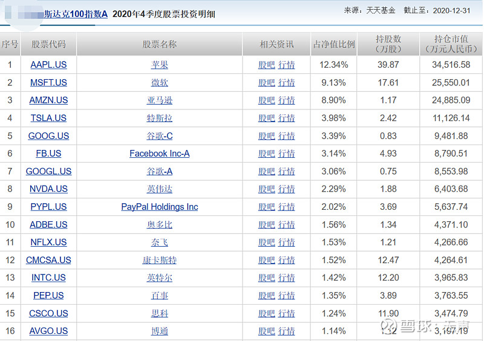
Task: Open 股吧 link in the AVGO.US row
Action: tap(267, 331)
